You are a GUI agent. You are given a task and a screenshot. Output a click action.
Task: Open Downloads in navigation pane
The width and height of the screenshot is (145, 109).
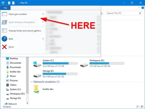15,67
